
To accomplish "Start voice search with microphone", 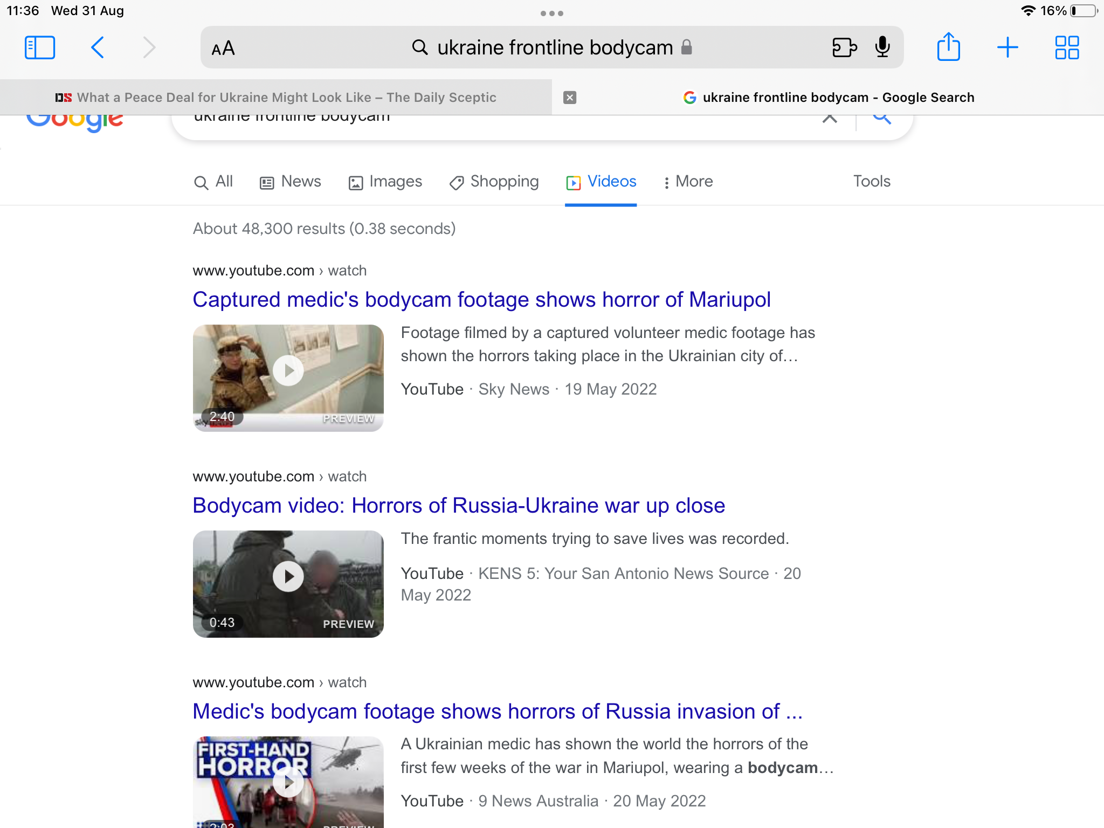I will click(882, 47).
